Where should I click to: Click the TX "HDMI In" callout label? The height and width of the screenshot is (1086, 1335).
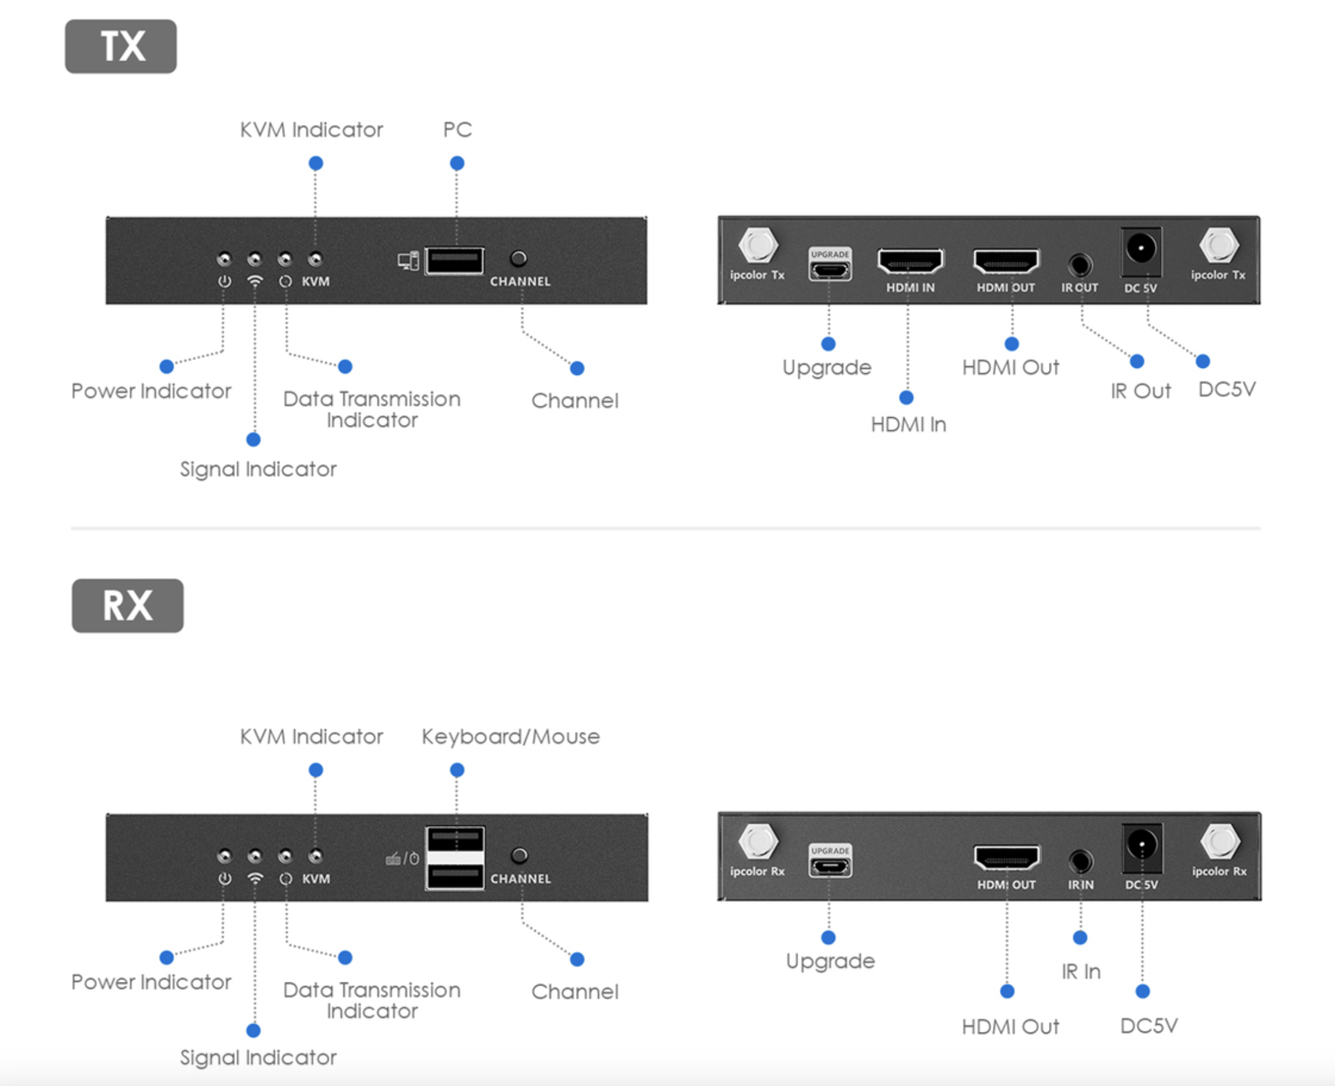tap(908, 425)
